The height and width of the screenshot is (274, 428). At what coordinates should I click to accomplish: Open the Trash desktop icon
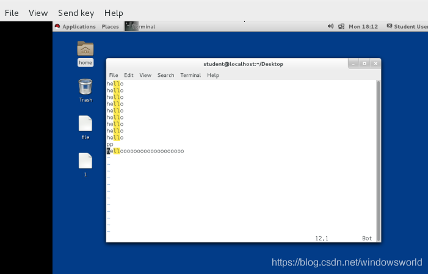click(85, 90)
